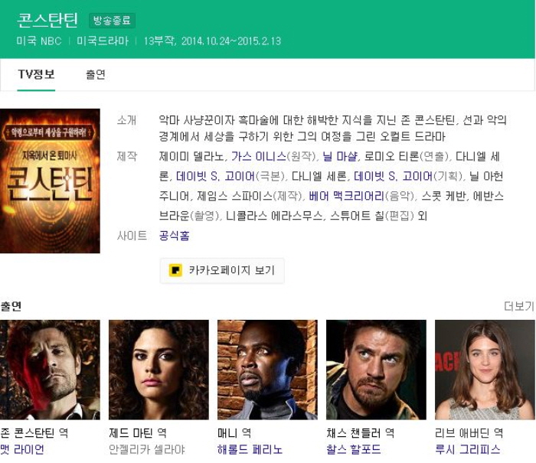This screenshot has height=463, width=536.
Task: Switch to the TV정보 tab
Action: tap(36, 74)
